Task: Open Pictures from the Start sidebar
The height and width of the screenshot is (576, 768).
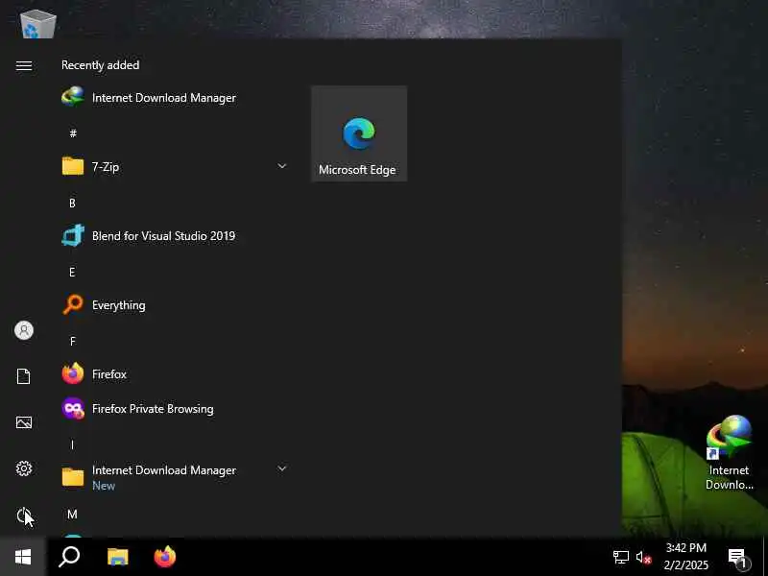Action: tap(23, 422)
